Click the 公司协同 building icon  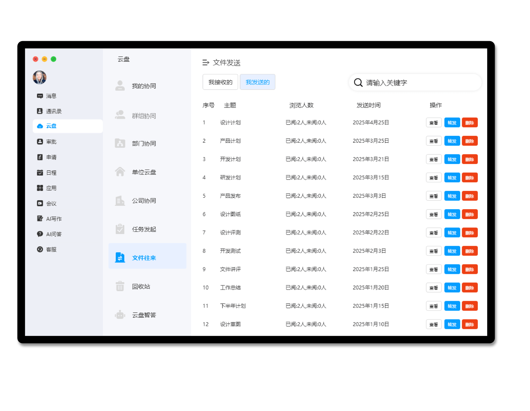pos(120,201)
